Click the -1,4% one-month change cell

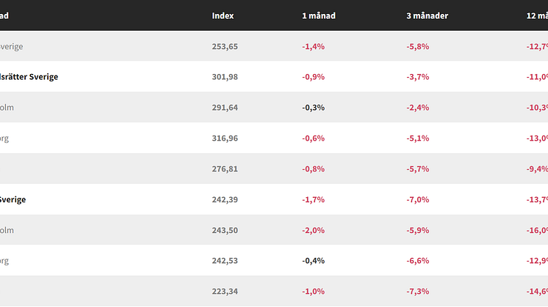click(313, 46)
